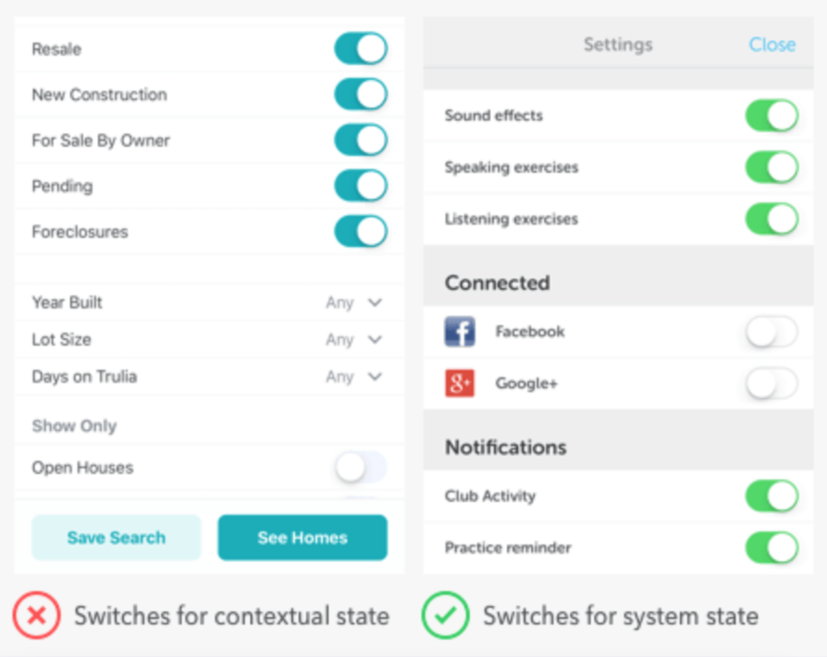Click the See Homes button
The image size is (827, 657).
click(x=303, y=537)
